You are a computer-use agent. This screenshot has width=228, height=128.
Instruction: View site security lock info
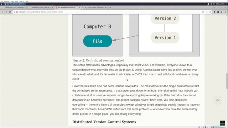click(x=14, y=12)
